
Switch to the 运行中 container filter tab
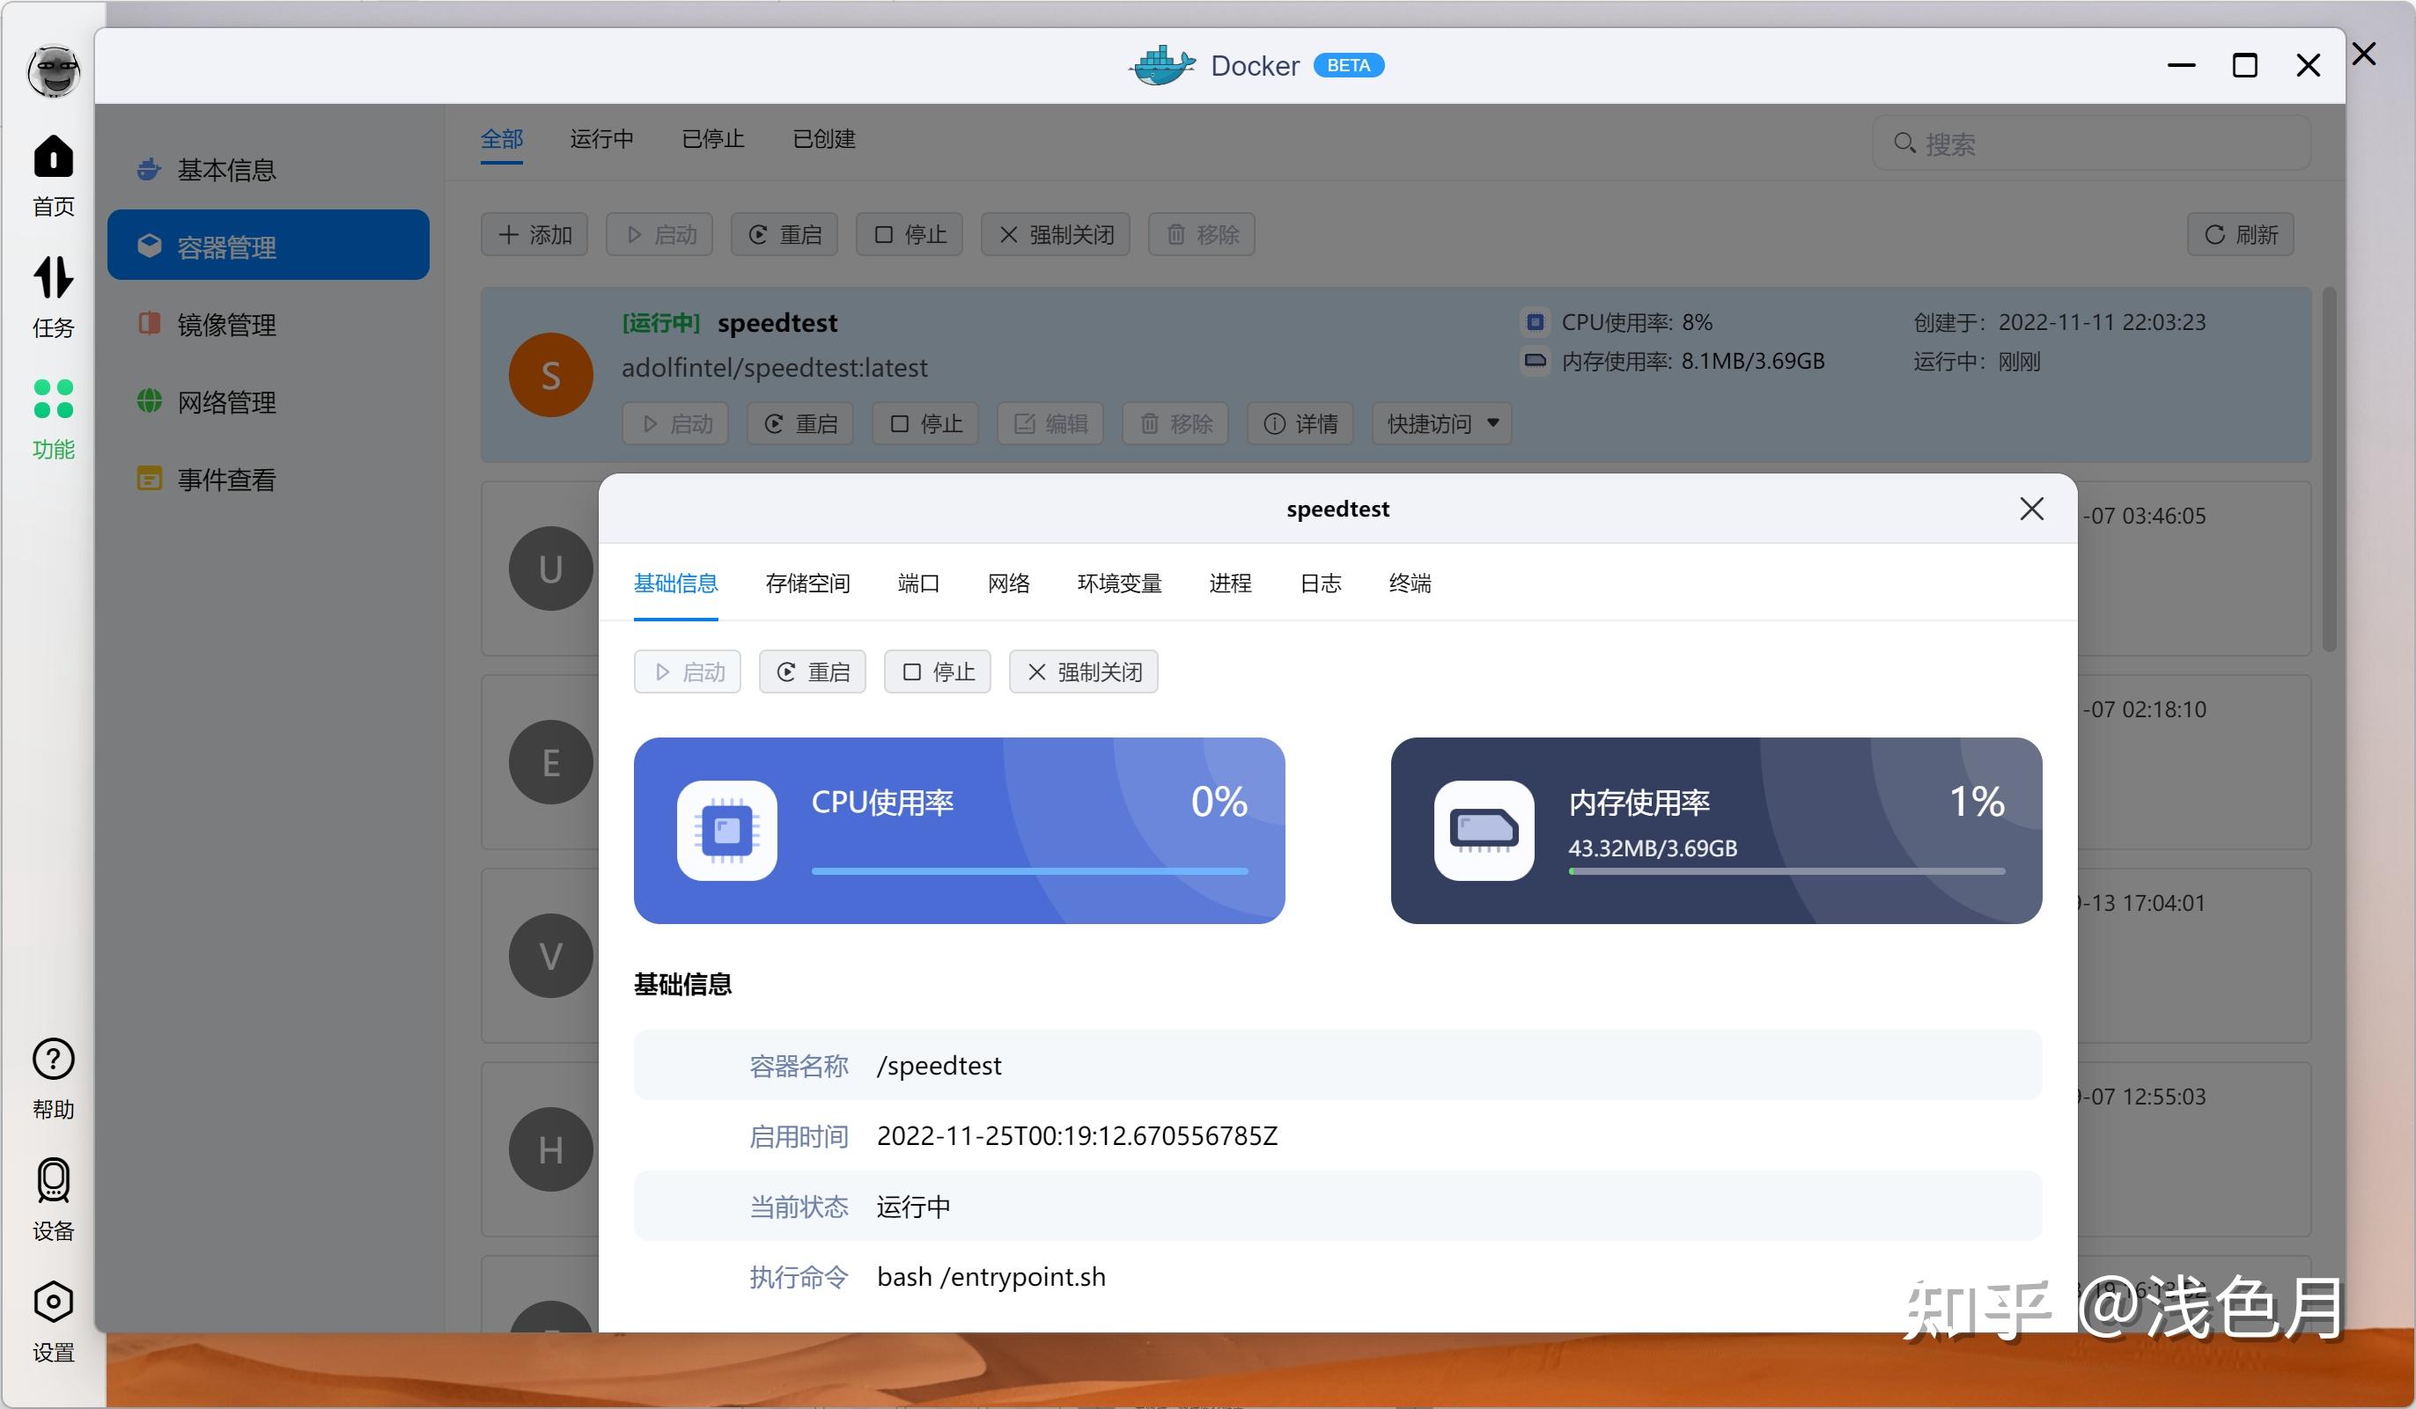coord(601,139)
